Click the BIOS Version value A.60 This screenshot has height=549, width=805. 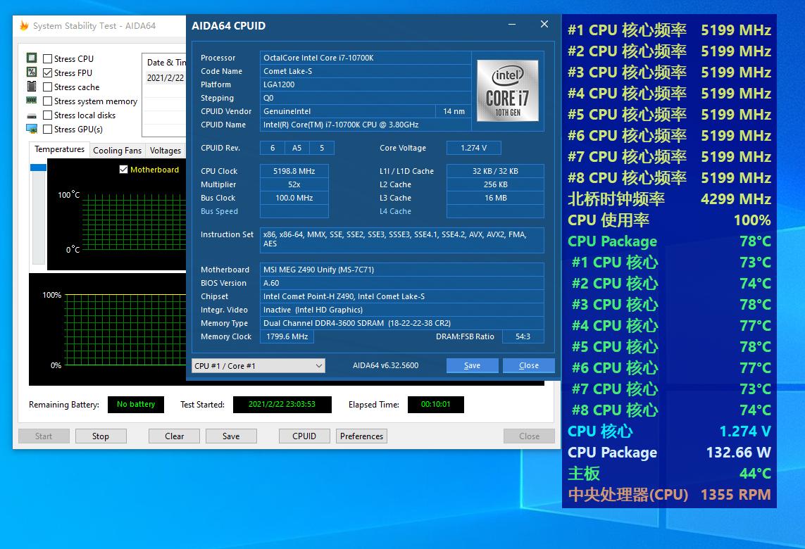(402, 283)
